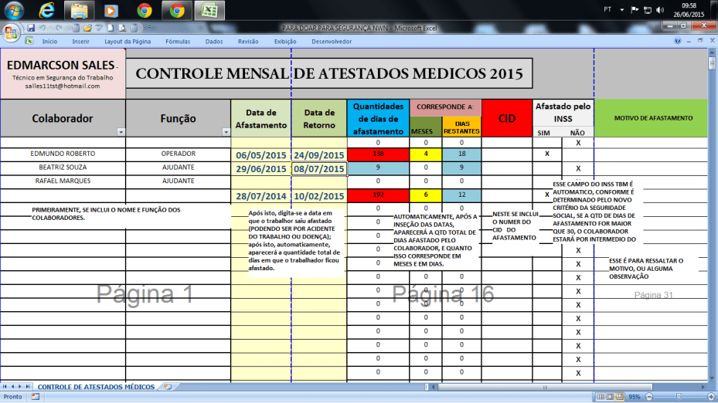Viewport: 718px width, 403px height.
Task: Select the NÃO X cell for Beatriz Souza
Action: coord(578,168)
